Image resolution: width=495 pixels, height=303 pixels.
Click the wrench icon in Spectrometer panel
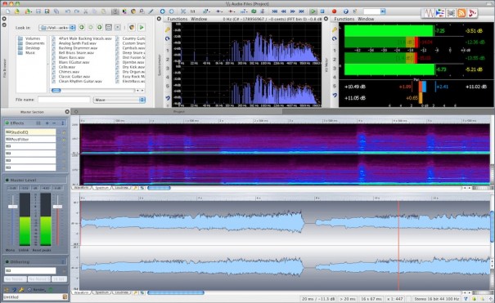[167, 29]
